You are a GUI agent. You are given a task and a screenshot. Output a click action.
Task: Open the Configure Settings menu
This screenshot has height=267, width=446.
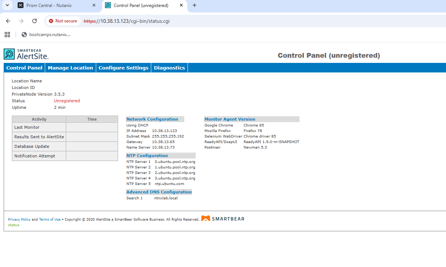[x=123, y=68]
